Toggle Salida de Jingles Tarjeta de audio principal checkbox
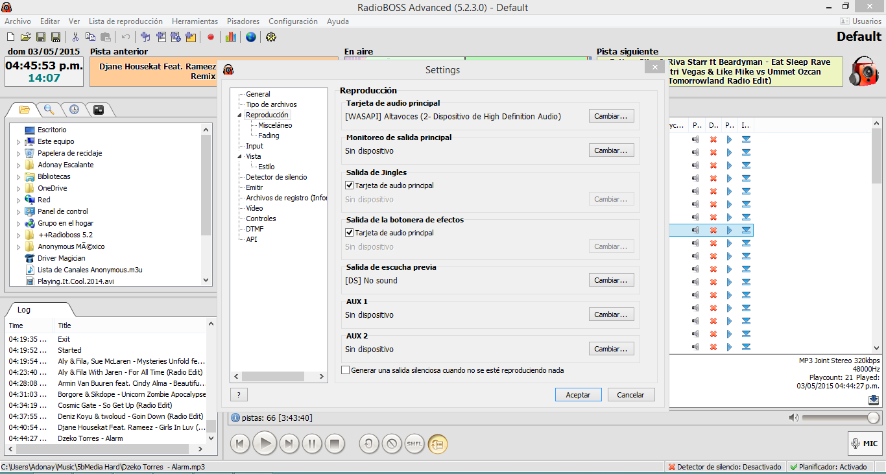Image resolution: width=886 pixels, height=474 pixels. tap(350, 185)
